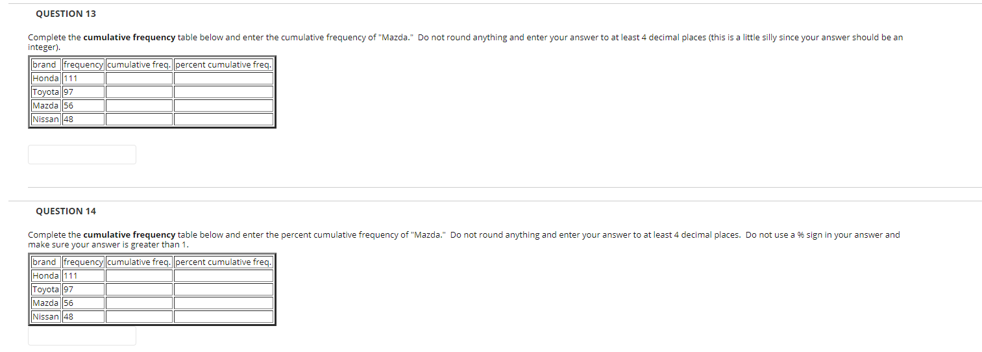Select Mazda cumulative freq. cell in Question 13
The image size is (982, 352).
[140, 105]
